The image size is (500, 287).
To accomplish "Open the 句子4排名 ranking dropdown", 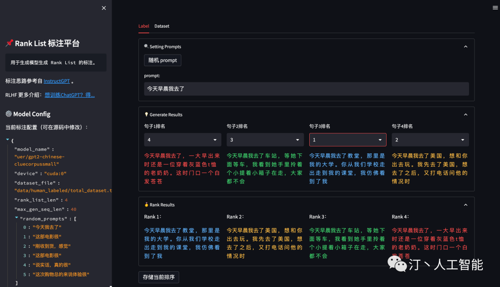I will pos(430,140).
